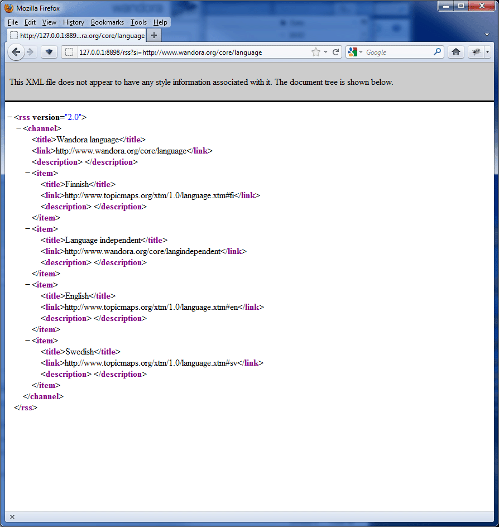499x527 pixels.
Task: Toggle the bookmark star for this page
Action: tap(317, 52)
